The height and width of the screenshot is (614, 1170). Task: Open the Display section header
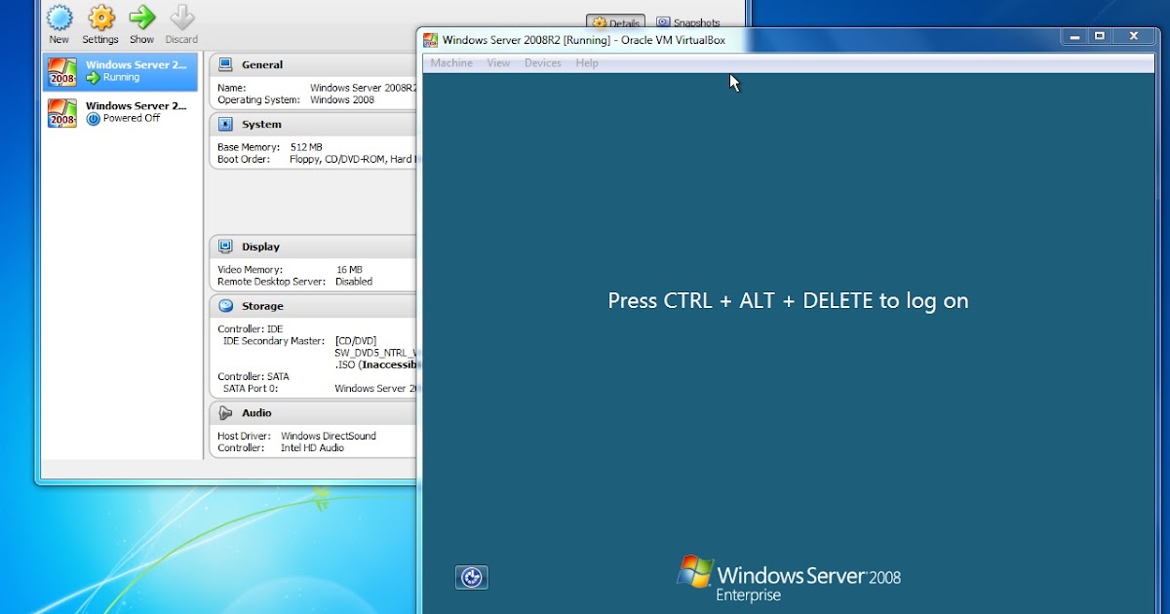coord(313,247)
